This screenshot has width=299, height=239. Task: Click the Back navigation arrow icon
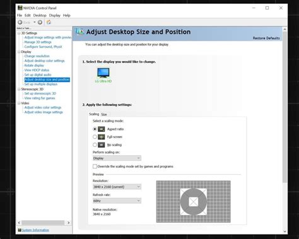click(x=20, y=22)
